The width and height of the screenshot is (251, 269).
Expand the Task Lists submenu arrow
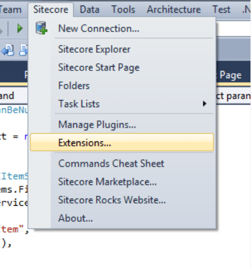coord(204,104)
